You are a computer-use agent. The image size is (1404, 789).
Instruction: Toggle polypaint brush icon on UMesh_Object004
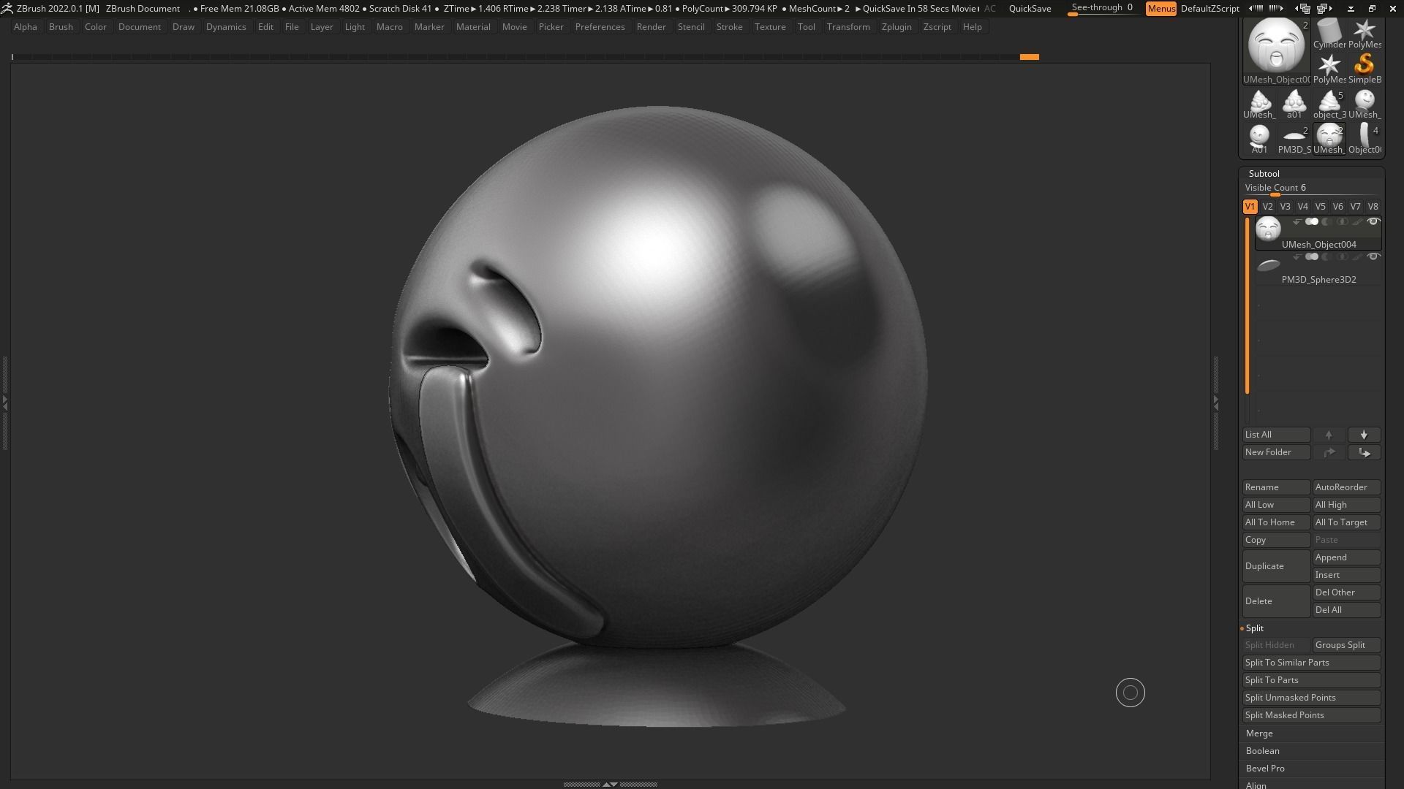[1357, 222]
